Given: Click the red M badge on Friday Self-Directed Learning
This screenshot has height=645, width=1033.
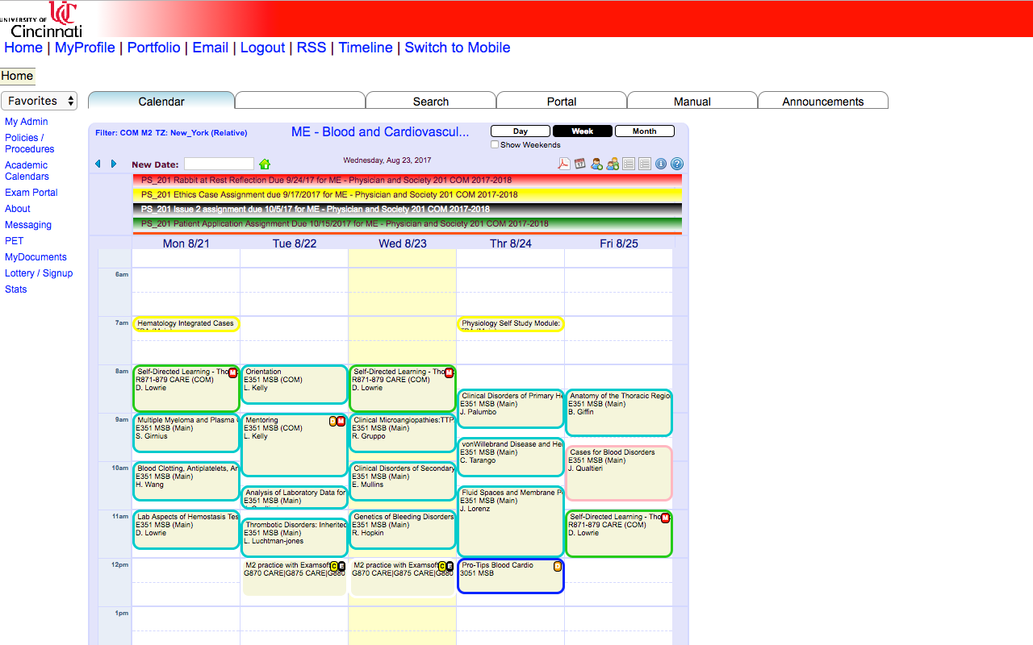Looking at the screenshot, I should (665, 518).
